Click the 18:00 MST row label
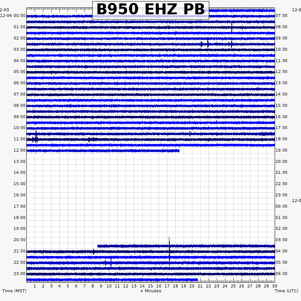301x301 pixels. point(20,218)
